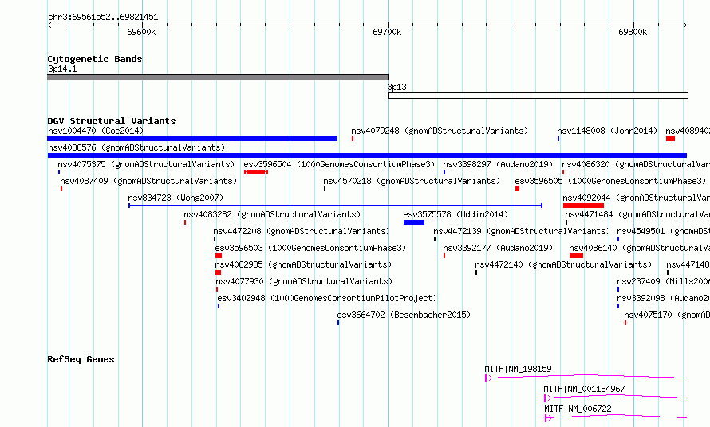
Task: Open nsv237409 (Mills2006) variant
Action: [x=664, y=281]
